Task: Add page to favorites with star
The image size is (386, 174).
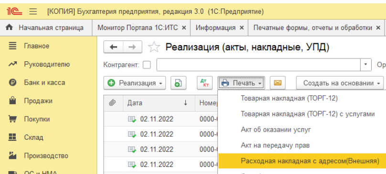Action: coord(154,47)
